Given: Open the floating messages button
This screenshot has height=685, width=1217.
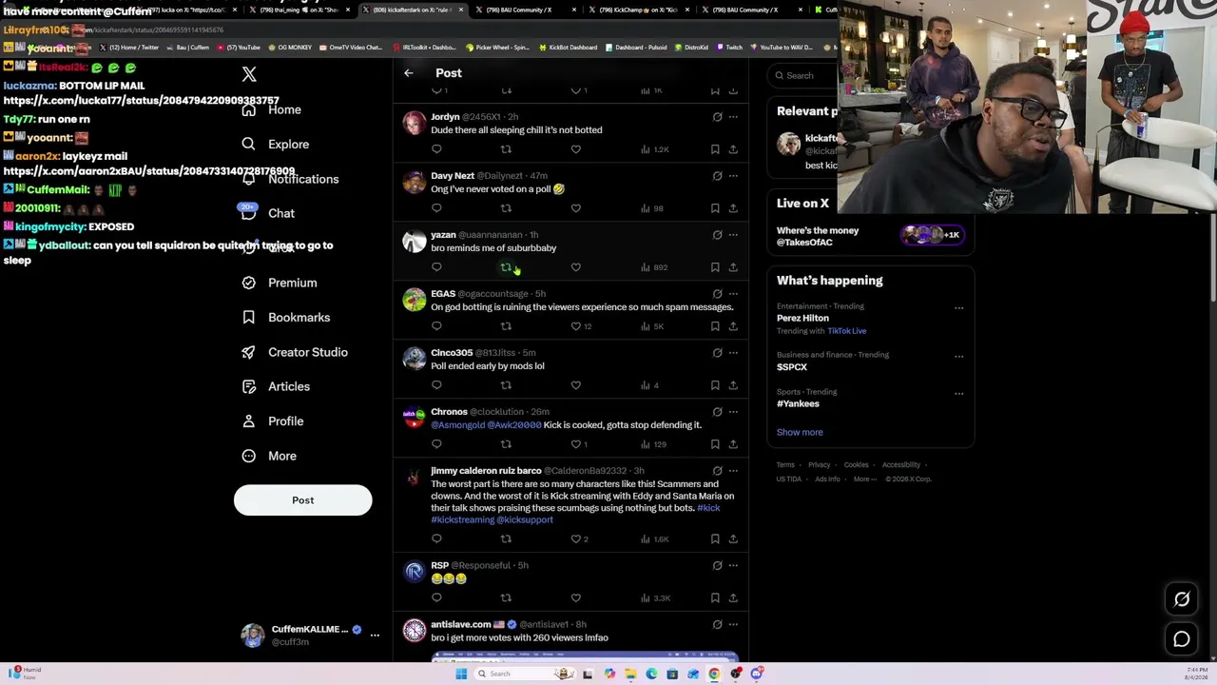Looking at the screenshot, I should [x=1182, y=639].
